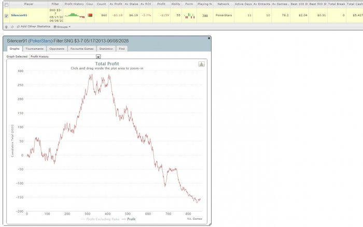Toggle Profit legend series
Image resolution: width=363 pixels, height=227 pixels.
point(129,219)
